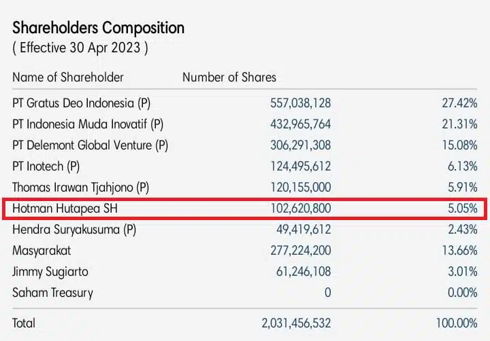
Task: Click the Saham Treasury row label
Action: coord(53,293)
